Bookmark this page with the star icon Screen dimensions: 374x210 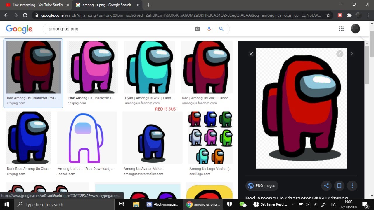328,15
